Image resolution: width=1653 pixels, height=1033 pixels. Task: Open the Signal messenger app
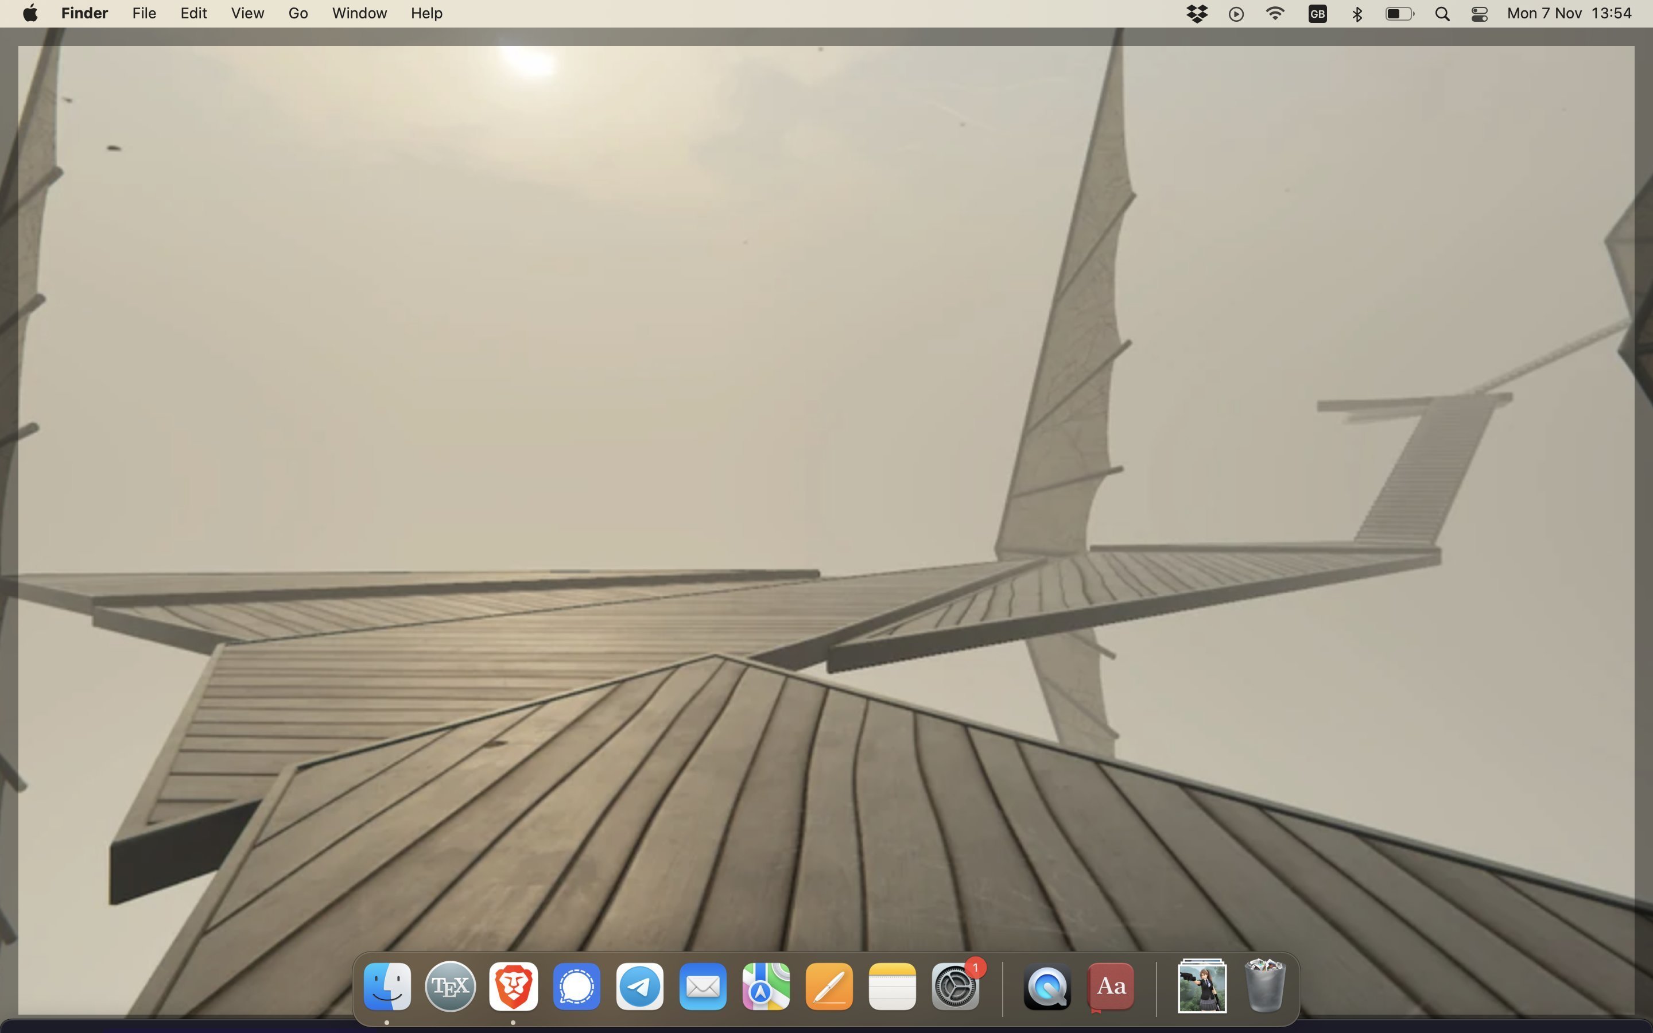click(x=576, y=987)
